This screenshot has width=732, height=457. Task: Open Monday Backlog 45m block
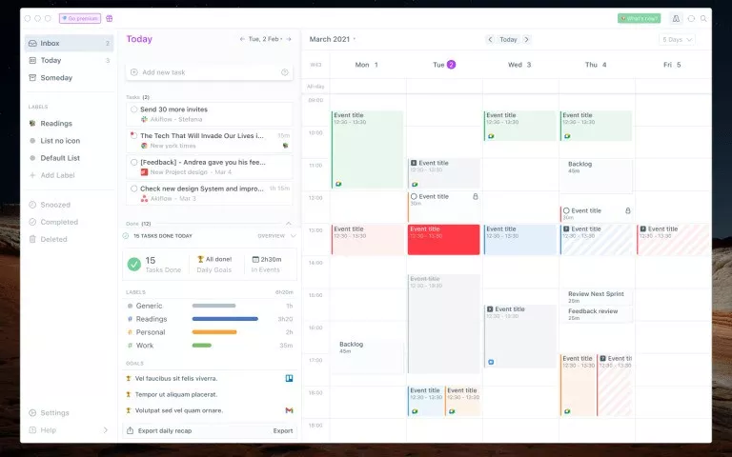pos(367,357)
